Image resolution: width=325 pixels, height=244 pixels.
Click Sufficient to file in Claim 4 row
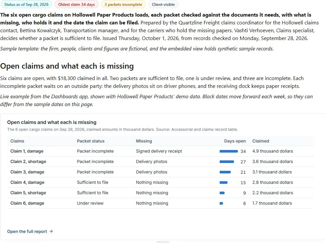coord(92,183)
